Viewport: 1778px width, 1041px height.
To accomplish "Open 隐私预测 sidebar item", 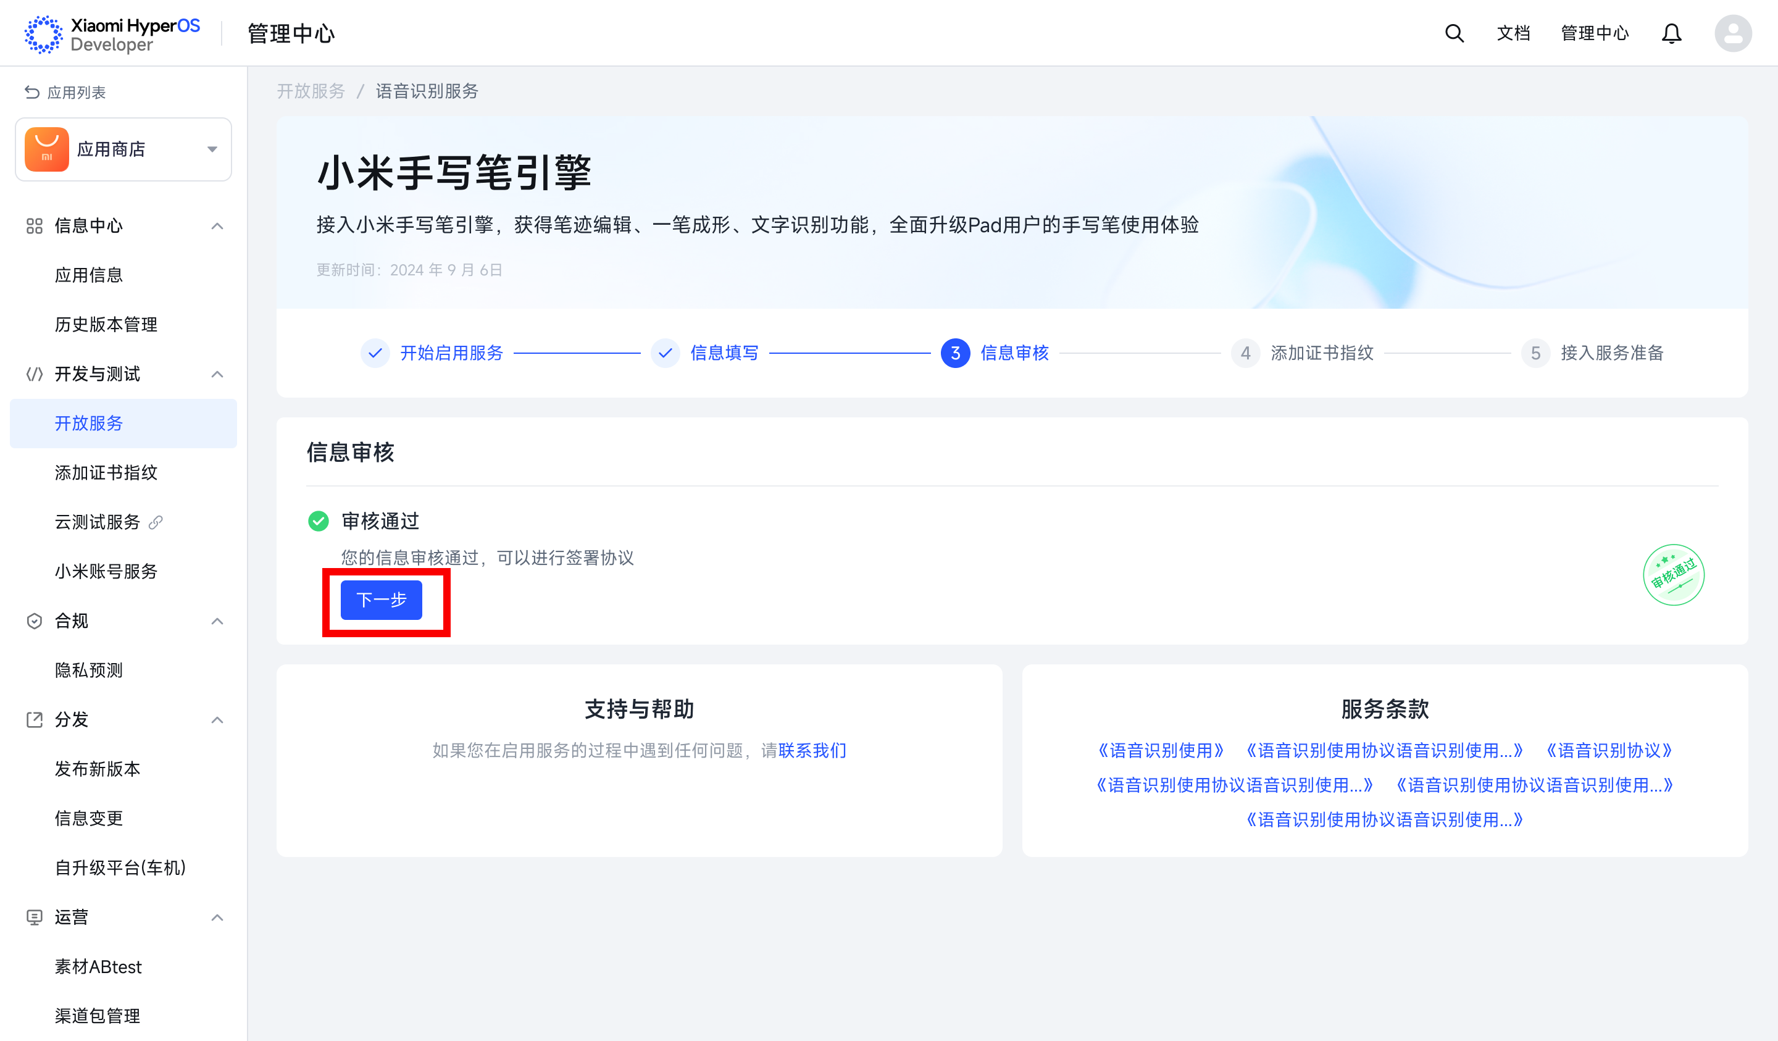I will coord(123,671).
